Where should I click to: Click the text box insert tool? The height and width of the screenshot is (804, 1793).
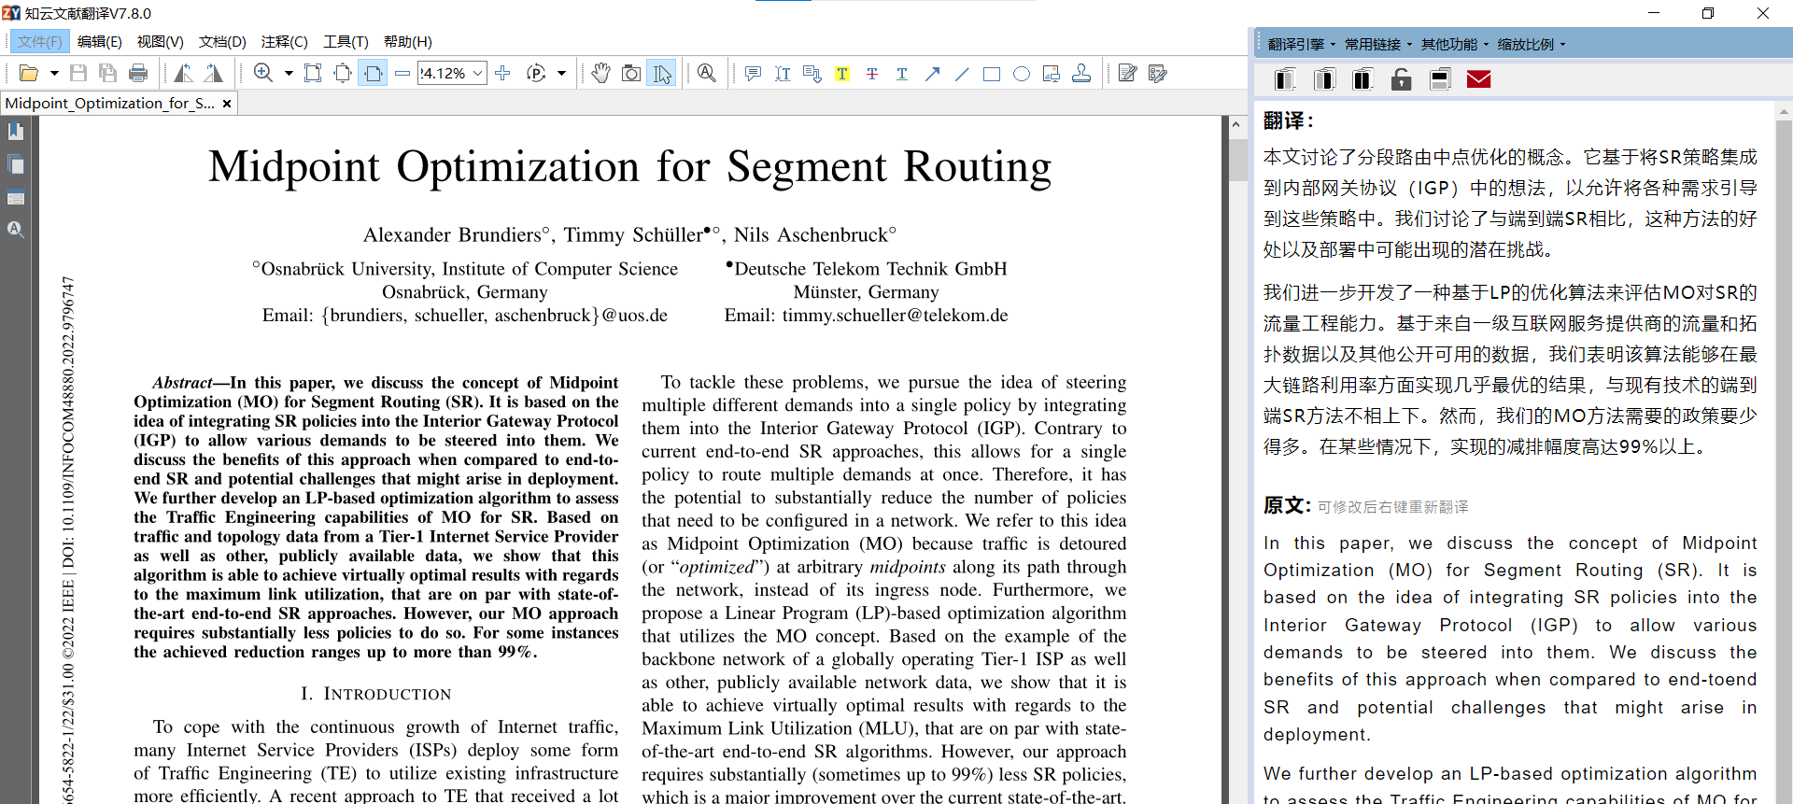click(783, 74)
